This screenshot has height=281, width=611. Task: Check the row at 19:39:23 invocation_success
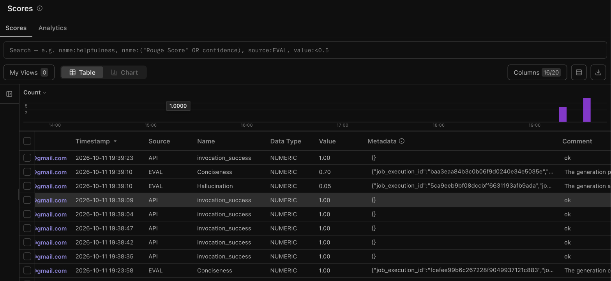pyautogui.click(x=27, y=158)
